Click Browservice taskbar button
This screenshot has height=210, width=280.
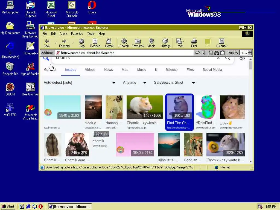[70, 207]
